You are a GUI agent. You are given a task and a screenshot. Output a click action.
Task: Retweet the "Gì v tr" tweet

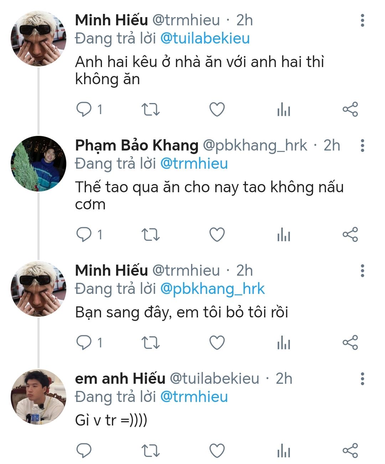[150, 450]
